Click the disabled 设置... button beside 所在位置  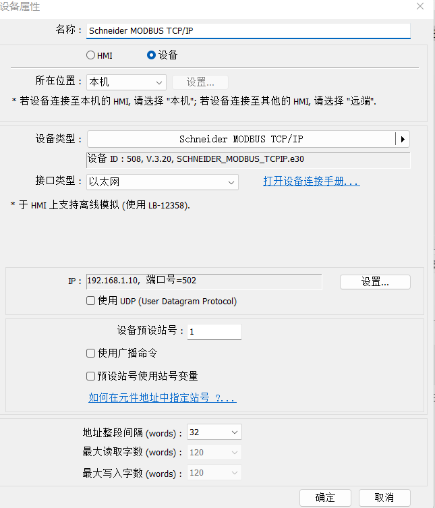[200, 82]
